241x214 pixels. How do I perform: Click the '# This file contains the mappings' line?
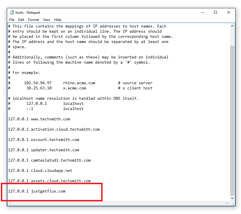coord(87,26)
